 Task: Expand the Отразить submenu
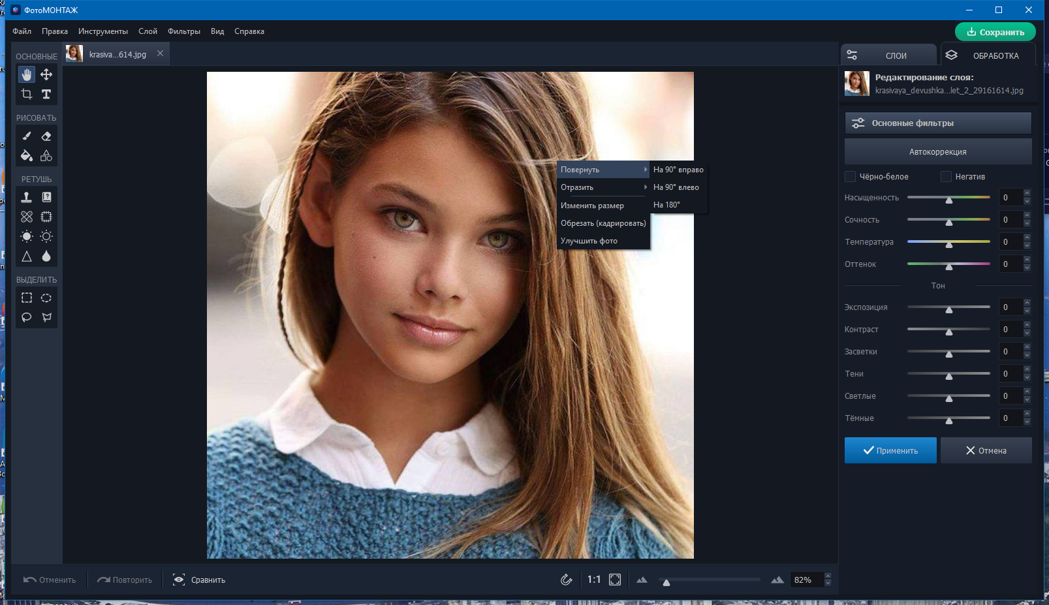coord(604,187)
